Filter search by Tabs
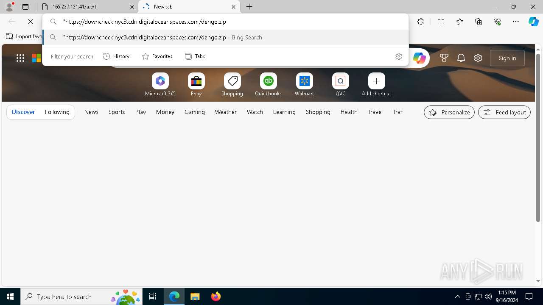This screenshot has width=543, height=305. (195, 56)
